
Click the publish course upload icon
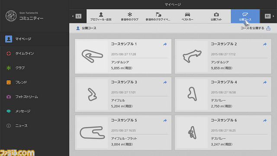[x=268, y=28]
